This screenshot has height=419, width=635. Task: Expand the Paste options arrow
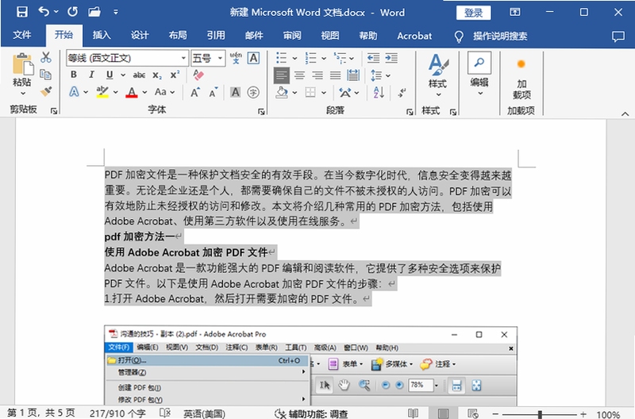[22, 94]
